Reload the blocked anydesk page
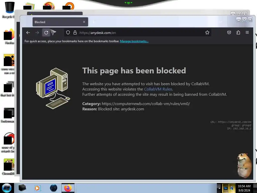This screenshot has width=257, height=193. [46, 33]
